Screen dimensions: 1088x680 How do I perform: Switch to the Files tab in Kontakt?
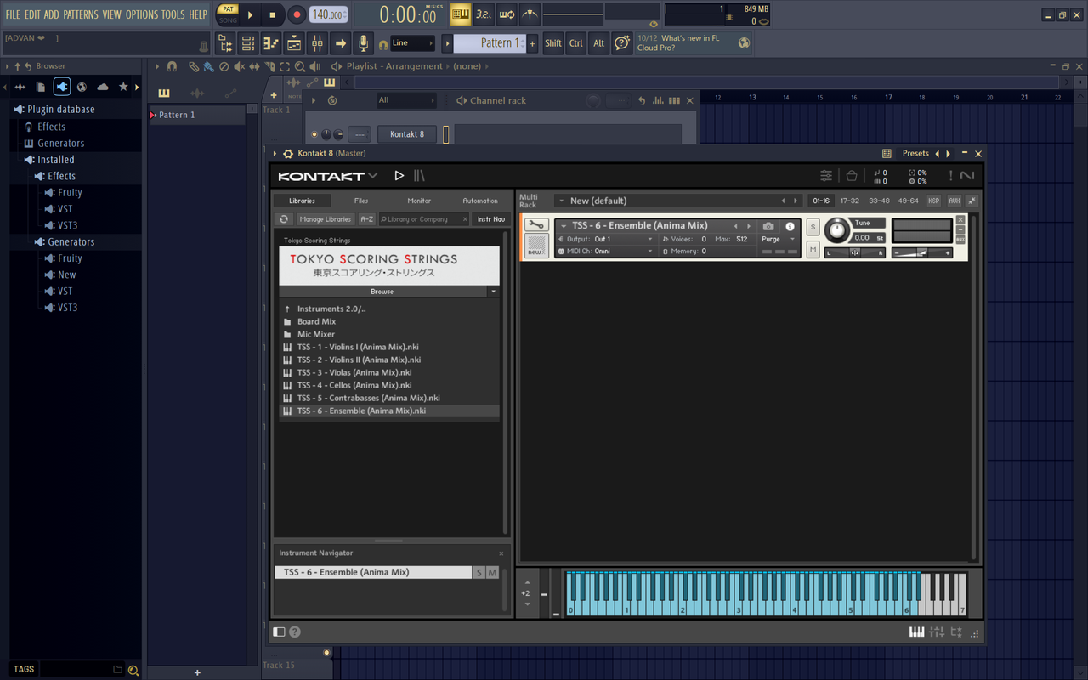[x=361, y=201]
